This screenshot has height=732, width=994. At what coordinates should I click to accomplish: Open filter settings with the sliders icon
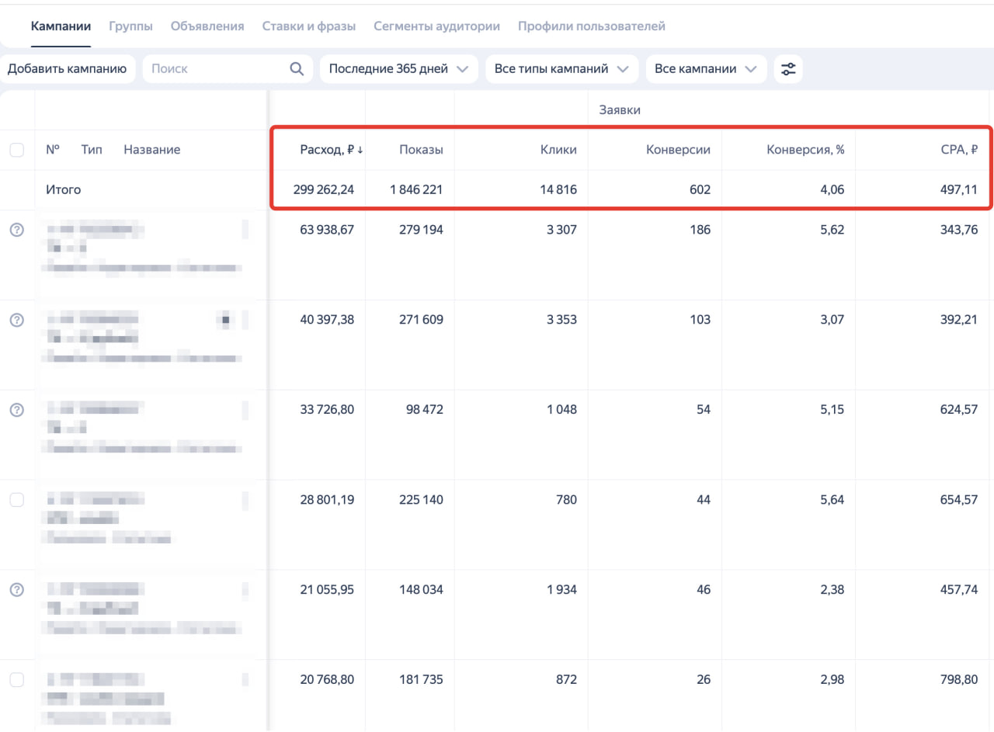(788, 69)
